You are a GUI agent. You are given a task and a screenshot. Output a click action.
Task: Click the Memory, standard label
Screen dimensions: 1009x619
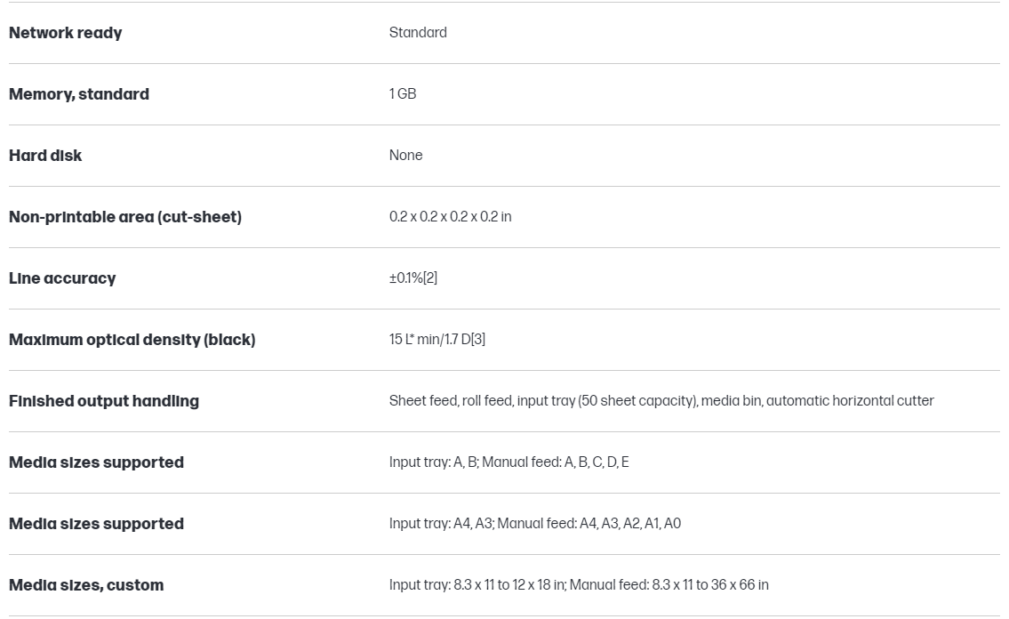tap(78, 94)
